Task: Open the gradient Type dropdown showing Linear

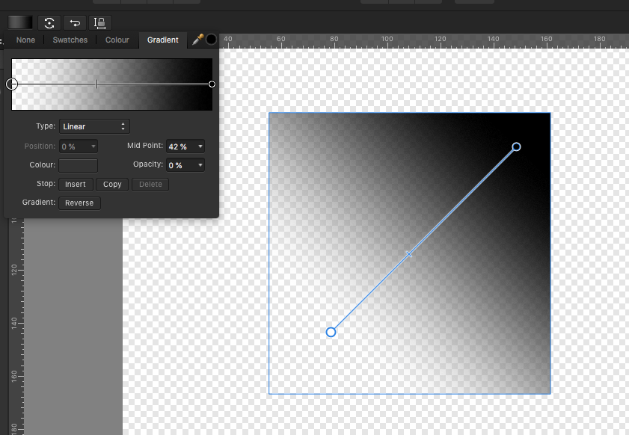Action: pos(93,126)
